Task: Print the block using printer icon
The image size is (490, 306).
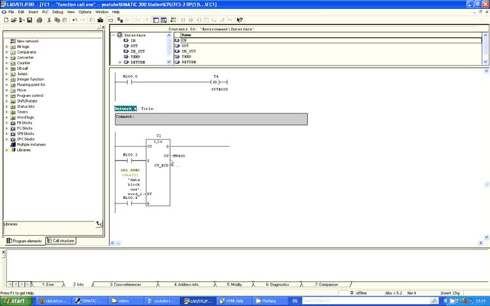Action: pos(40,20)
